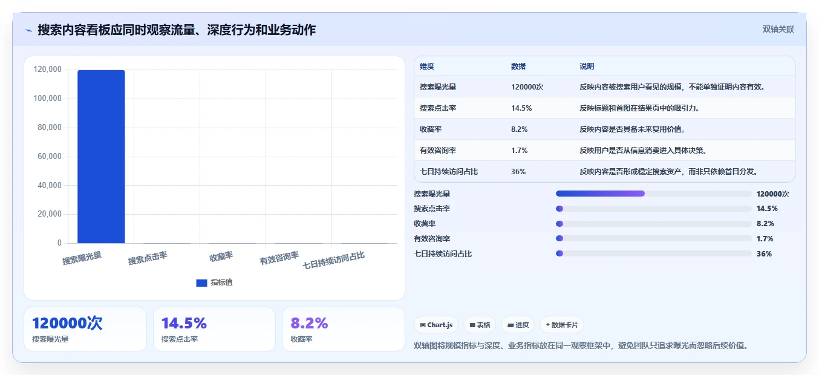Click the 数据 column header
This screenshot has width=819, height=375.
tap(518, 67)
